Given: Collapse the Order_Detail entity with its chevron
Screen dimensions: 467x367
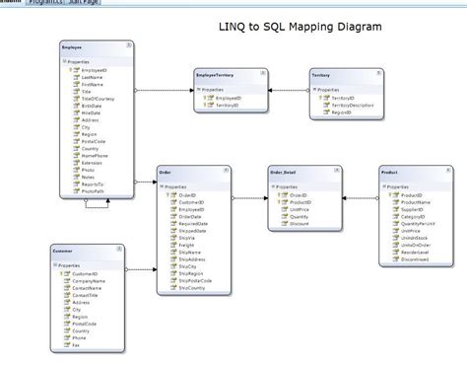Looking at the screenshot, I should tap(337, 170).
